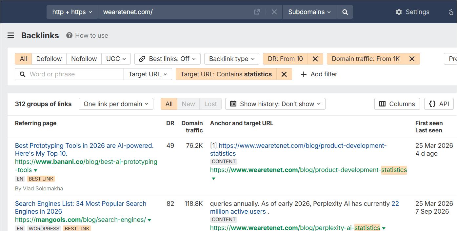Open the Best Prototyping Tools in 2026 page link
Viewport: 457px width, 231px height.
click(x=84, y=149)
